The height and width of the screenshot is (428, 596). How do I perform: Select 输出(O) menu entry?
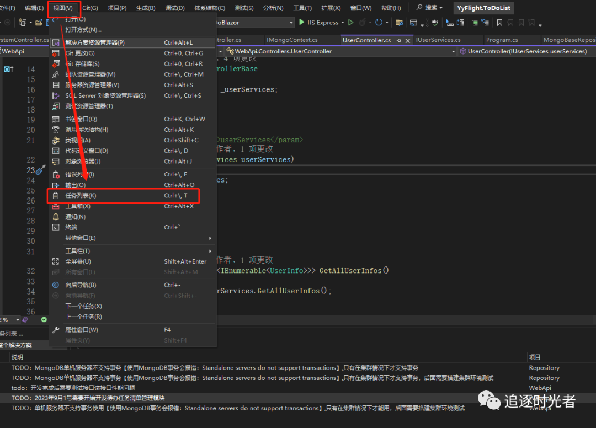(x=132, y=185)
